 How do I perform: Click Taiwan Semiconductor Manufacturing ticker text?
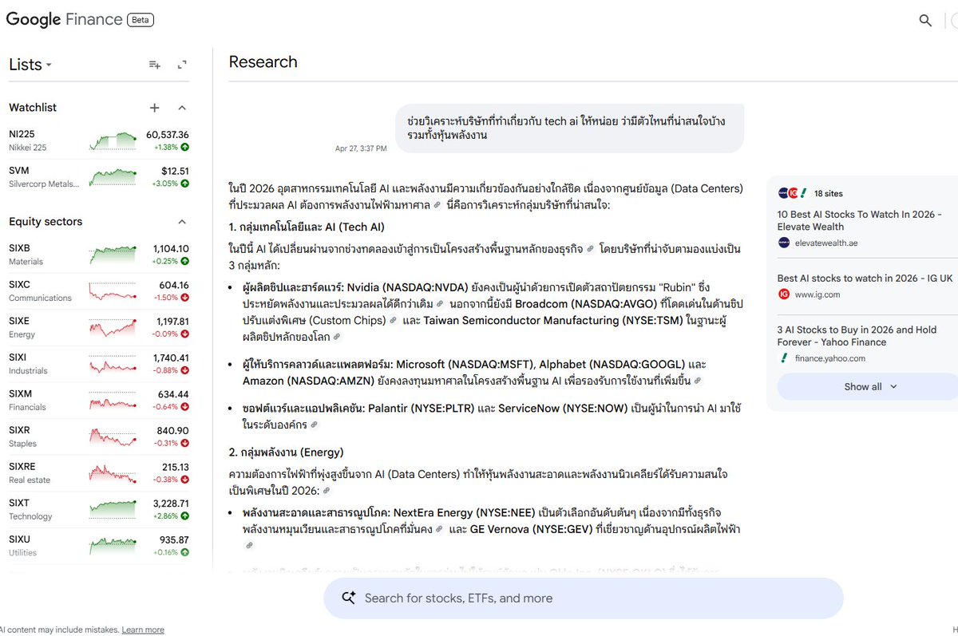pyautogui.click(x=552, y=321)
